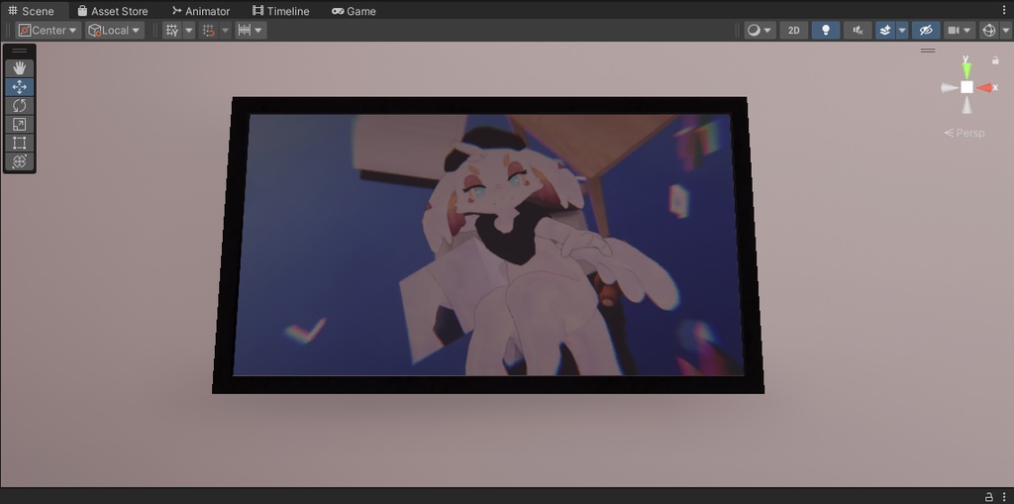1014x504 pixels.
Task: Switch to the Animator tab
Action: (201, 11)
